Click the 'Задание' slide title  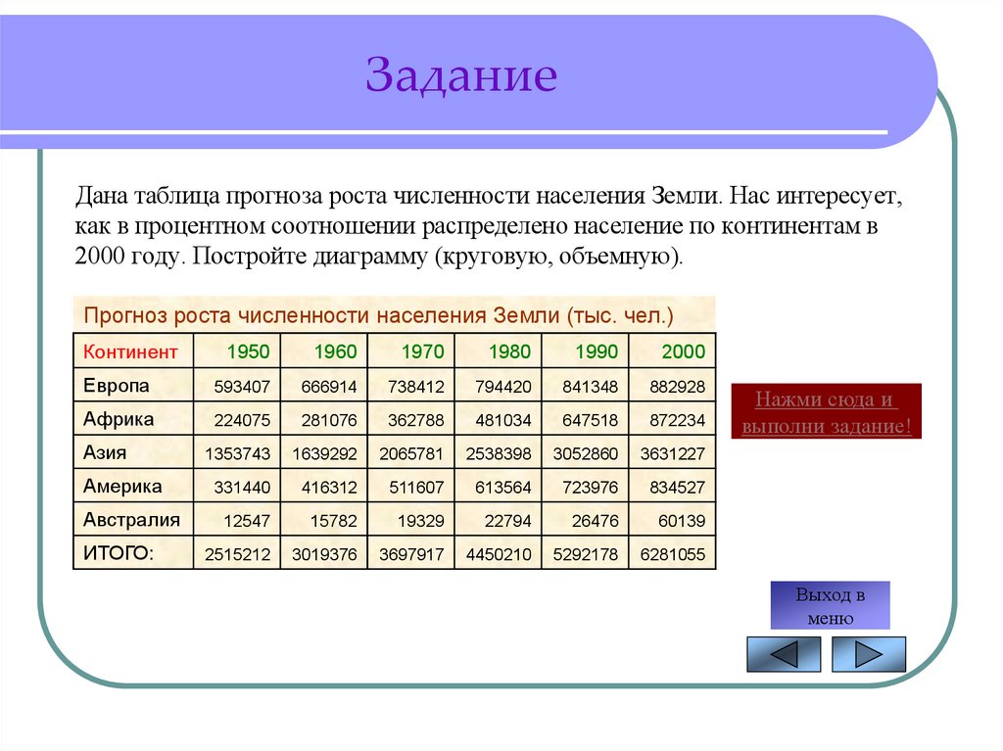(461, 74)
